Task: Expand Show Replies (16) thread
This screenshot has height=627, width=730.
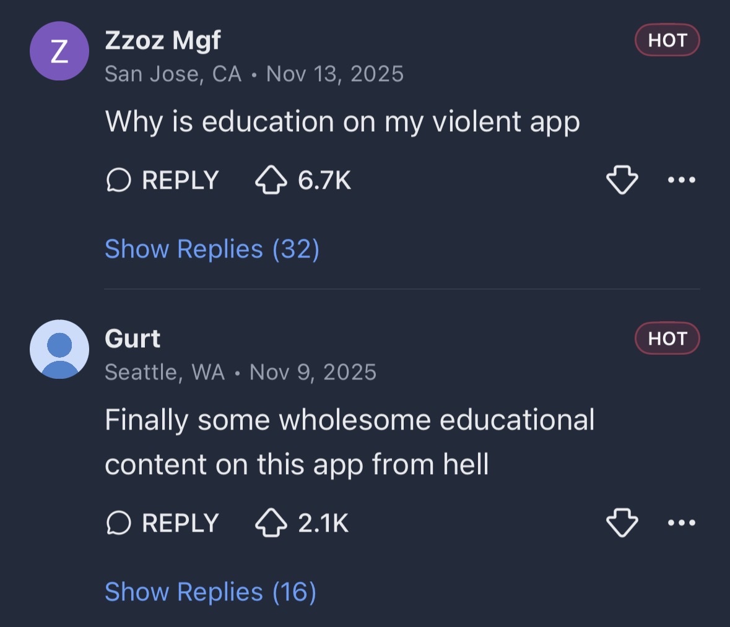Action: 211,592
